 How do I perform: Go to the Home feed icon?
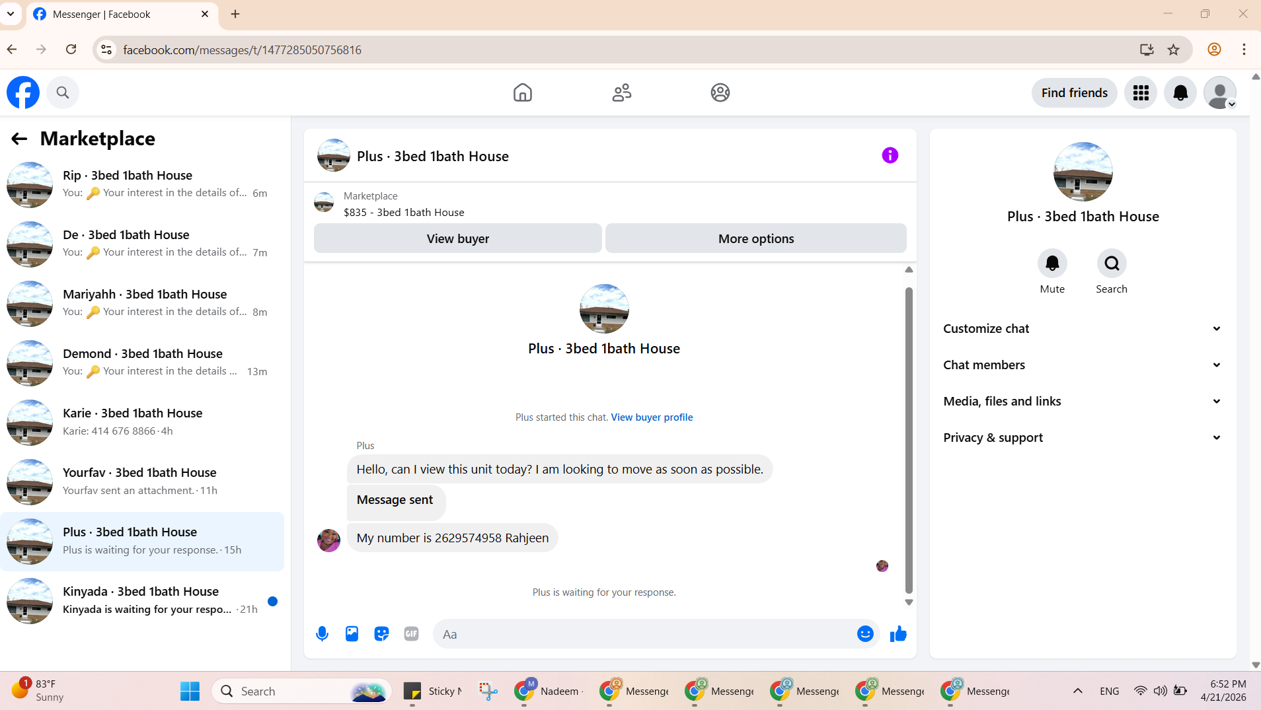click(522, 92)
